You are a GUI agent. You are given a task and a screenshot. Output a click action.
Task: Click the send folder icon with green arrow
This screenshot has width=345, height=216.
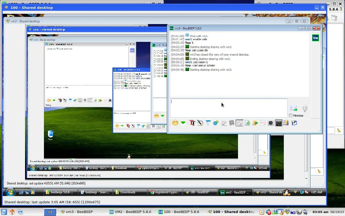tap(255, 123)
